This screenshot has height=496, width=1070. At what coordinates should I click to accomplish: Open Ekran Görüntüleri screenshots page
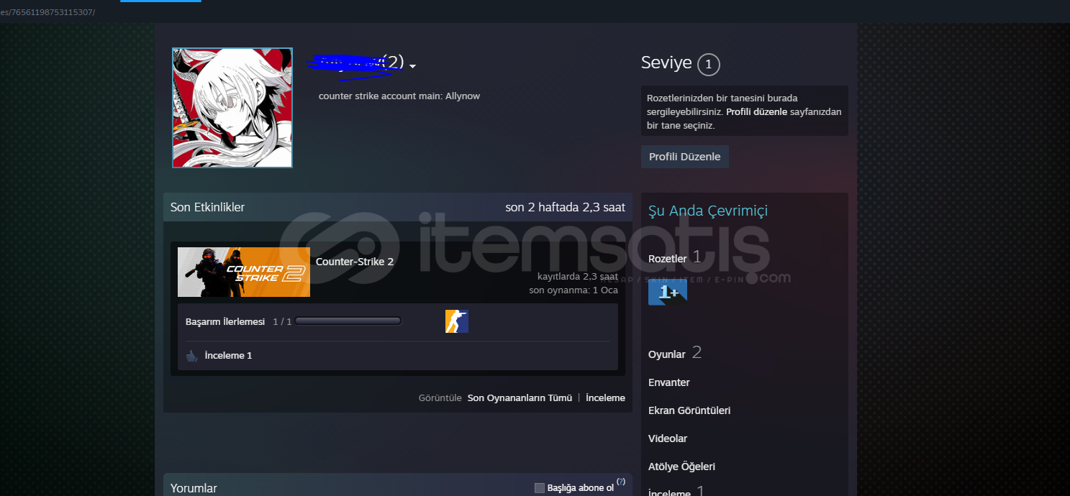coord(689,410)
